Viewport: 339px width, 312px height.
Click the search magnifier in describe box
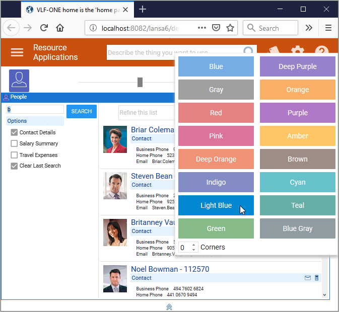click(248, 51)
